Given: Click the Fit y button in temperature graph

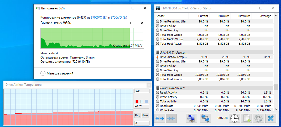Looking at the screenshot, I should tap(138, 116).
